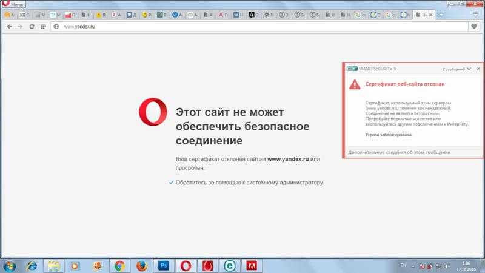
Task: Switch to the tab with red A icon
Action: pos(223,15)
